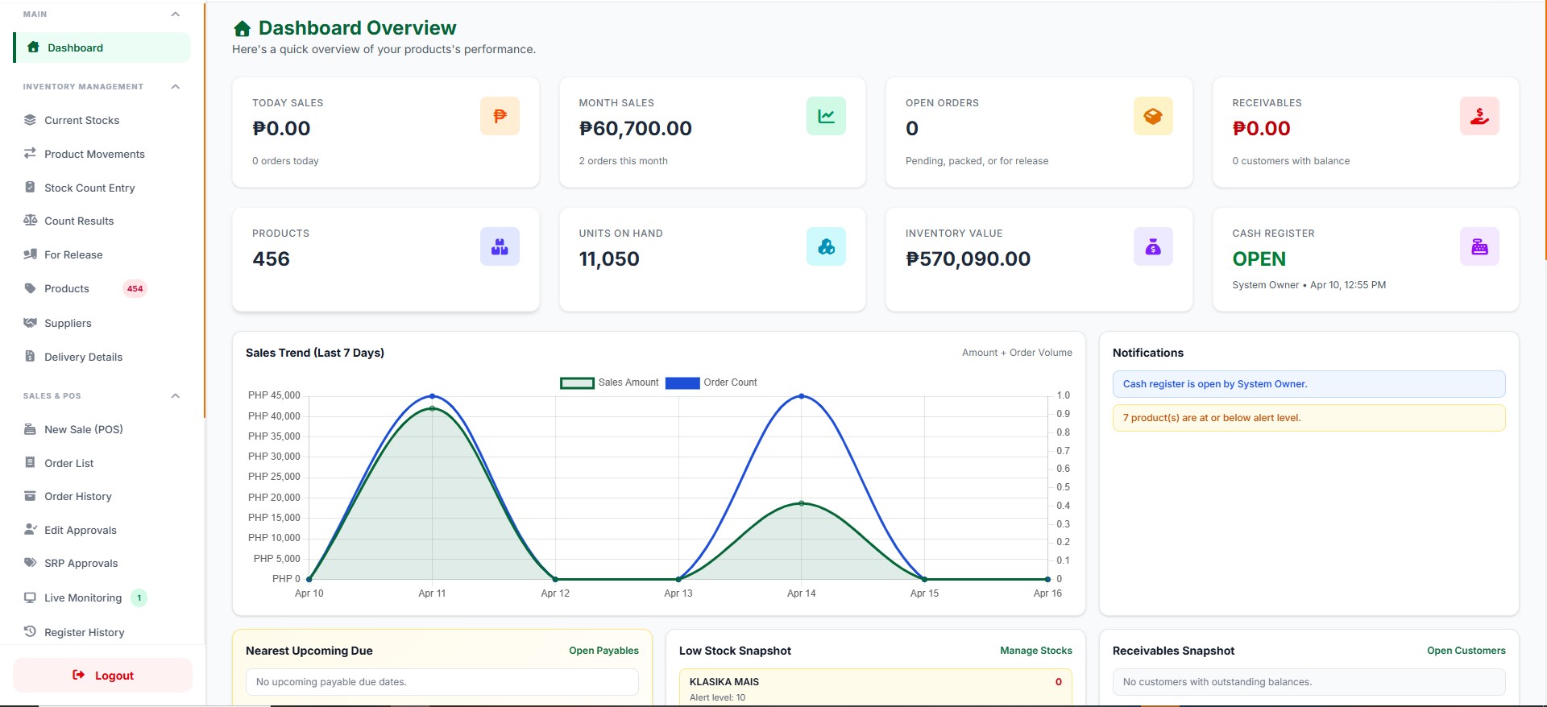
Task: Click the Inventory Value money bag icon
Action: (x=1153, y=246)
